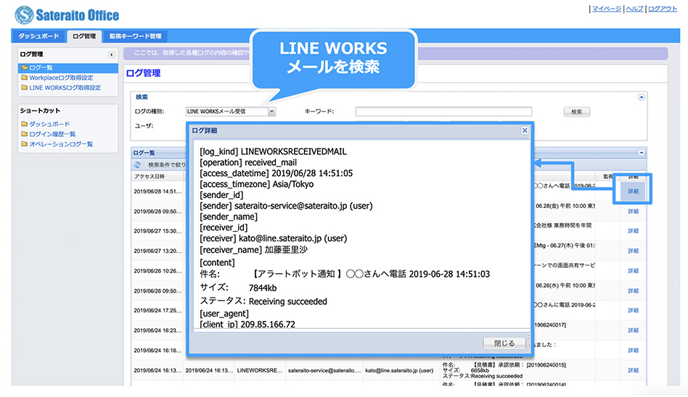The height and width of the screenshot is (397, 688).
Task: Open 詳細 for the 2019/06/24 16:23 row
Action: tap(633, 330)
